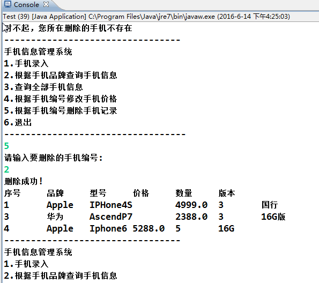Click the '5.根据手机编号删除手机记录' line

pyautogui.click(x=61, y=110)
